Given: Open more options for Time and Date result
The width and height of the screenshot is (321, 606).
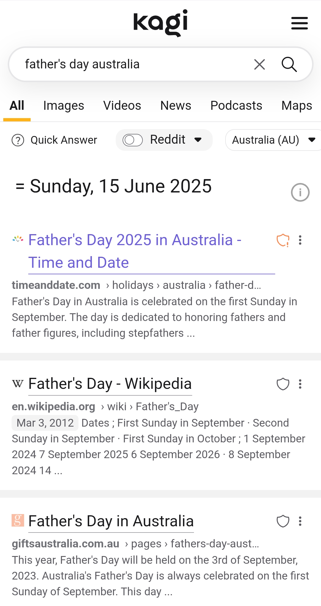Looking at the screenshot, I should (x=300, y=240).
